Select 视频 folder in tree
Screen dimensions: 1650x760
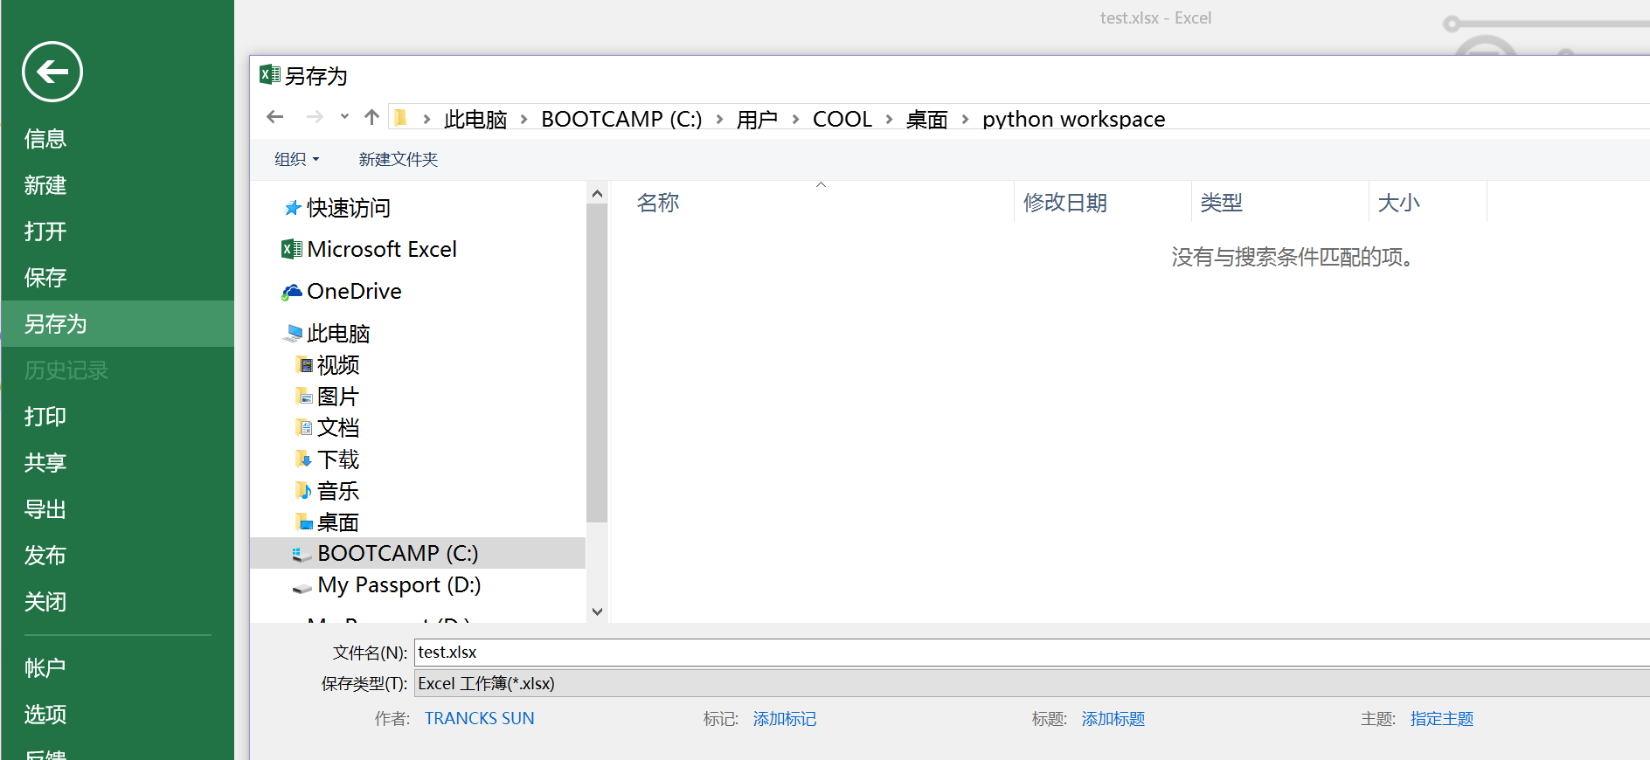(x=338, y=365)
